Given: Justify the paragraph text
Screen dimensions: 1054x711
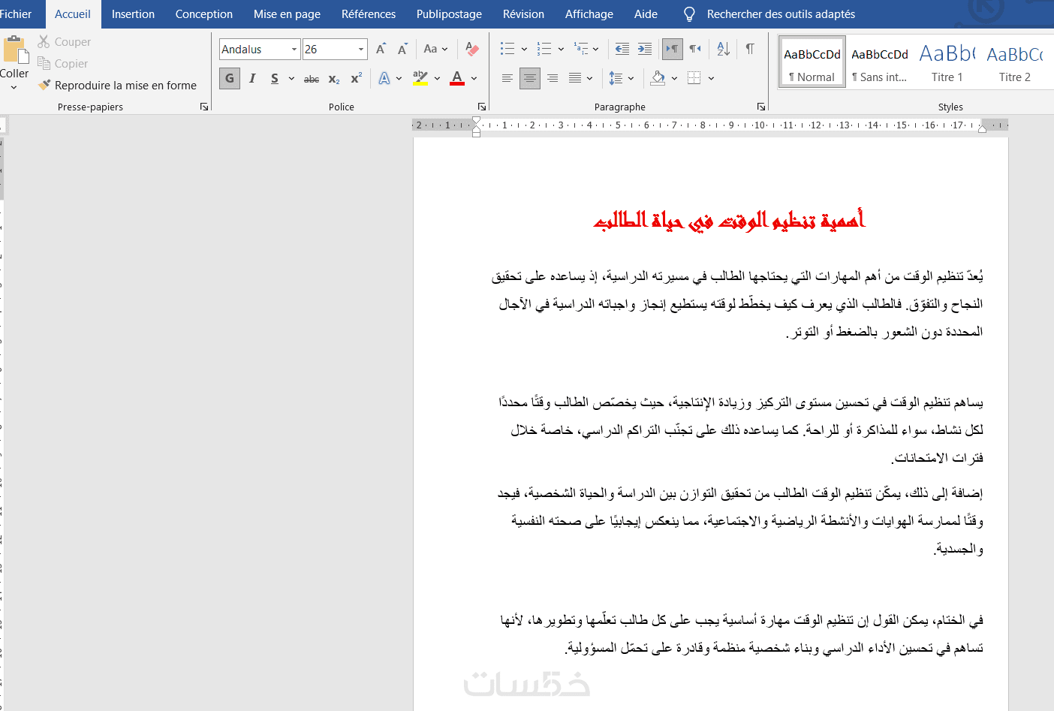Looking at the screenshot, I should click(x=575, y=78).
